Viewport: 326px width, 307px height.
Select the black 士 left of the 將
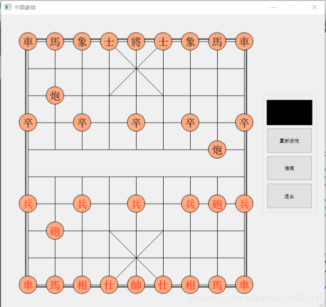(109, 42)
